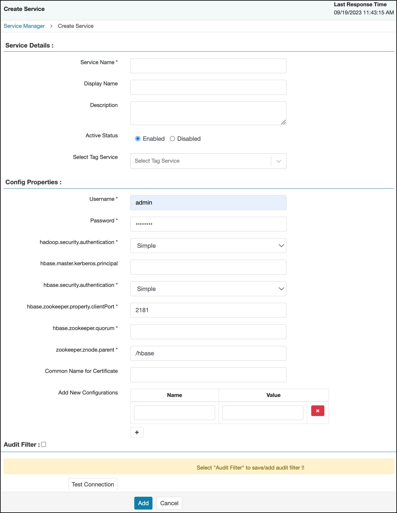Viewport: 397px width, 513px height.
Task: Expand hbase.security.authentication dropdown
Action: [208, 289]
